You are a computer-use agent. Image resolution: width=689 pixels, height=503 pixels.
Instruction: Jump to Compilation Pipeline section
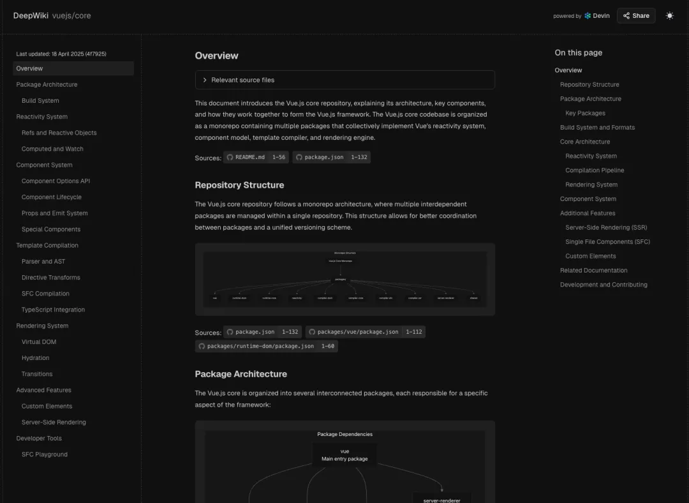coord(595,170)
